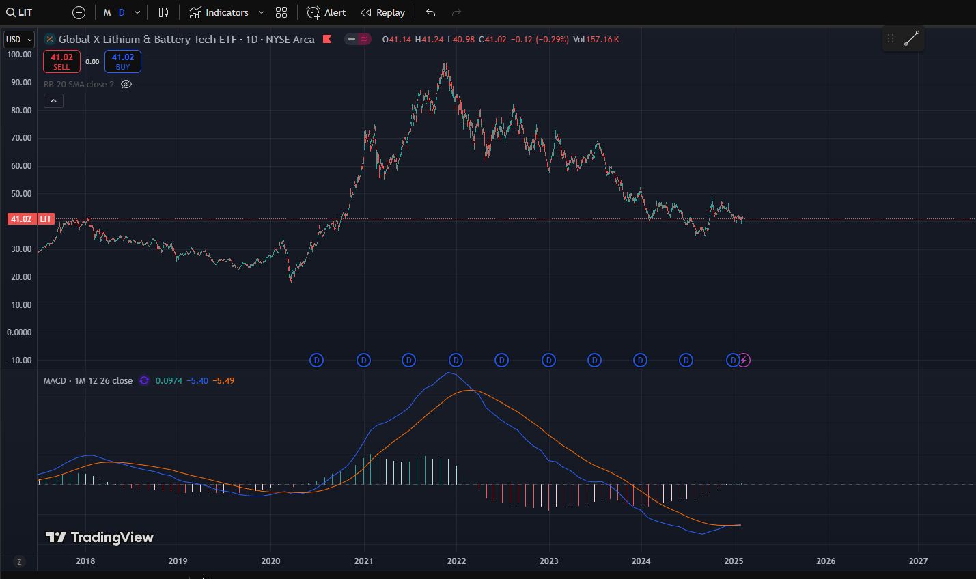
Task: Open the Indicators dialog
Action: point(219,12)
